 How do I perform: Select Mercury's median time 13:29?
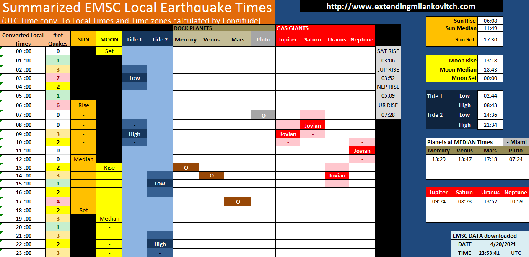point(439,159)
